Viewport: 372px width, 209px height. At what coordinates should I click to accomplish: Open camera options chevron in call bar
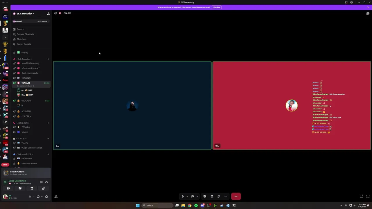pyautogui.click(x=197, y=197)
